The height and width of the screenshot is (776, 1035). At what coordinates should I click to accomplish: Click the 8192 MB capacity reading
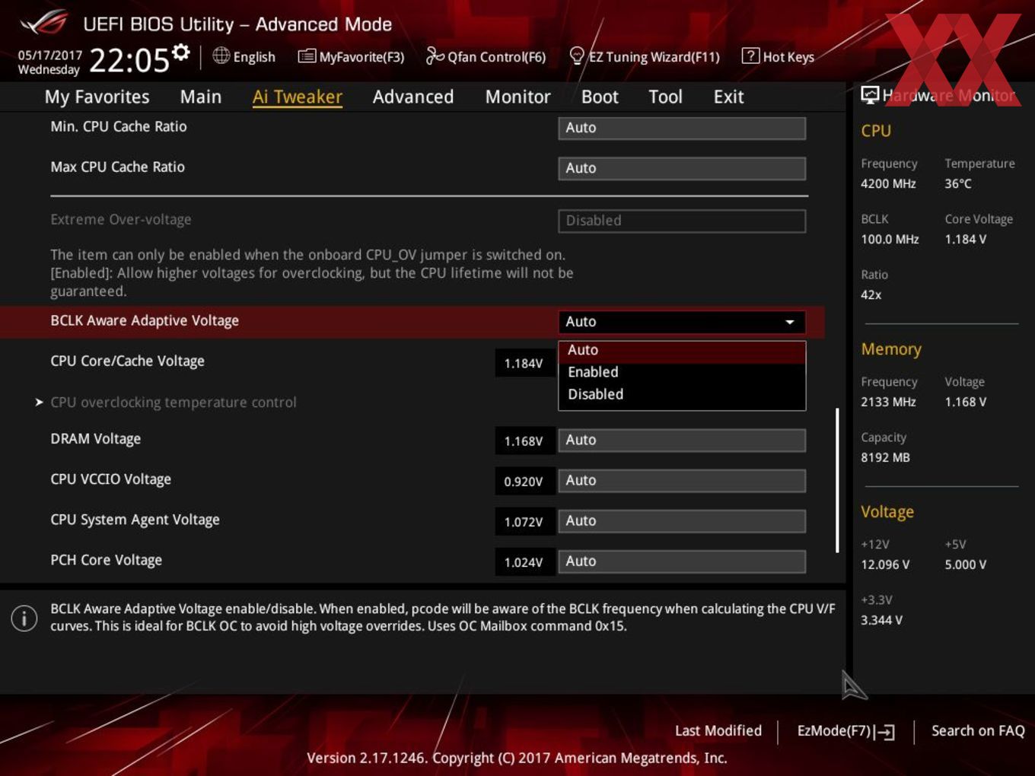tap(885, 457)
